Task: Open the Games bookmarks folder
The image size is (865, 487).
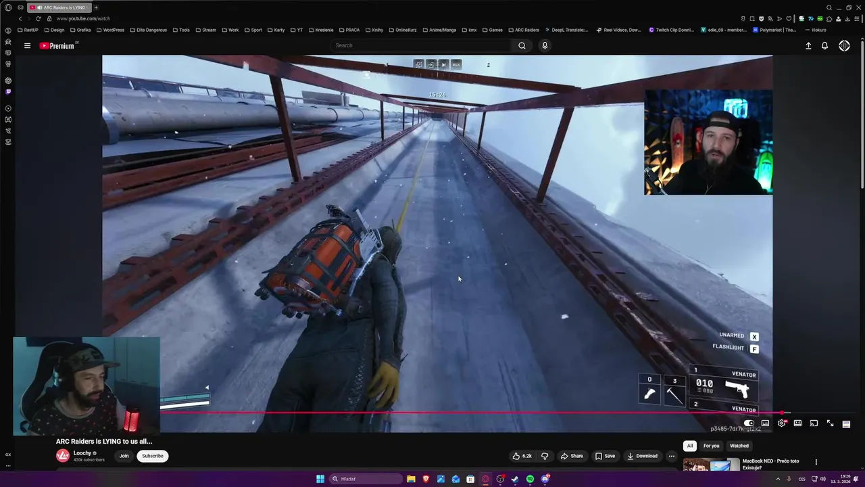Action: point(492,30)
